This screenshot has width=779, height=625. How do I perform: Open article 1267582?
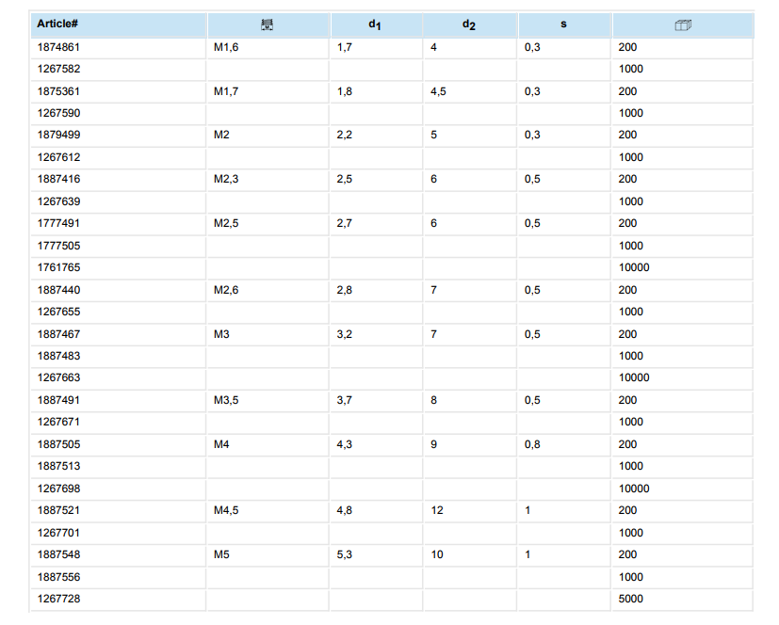pyautogui.click(x=60, y=69)
